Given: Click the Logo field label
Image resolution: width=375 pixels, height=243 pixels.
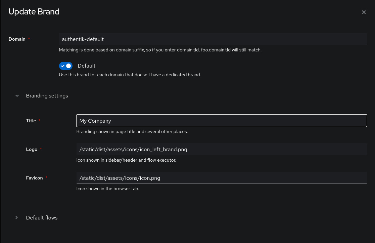Looking at the screenshot, I should [x=32, y=149].
